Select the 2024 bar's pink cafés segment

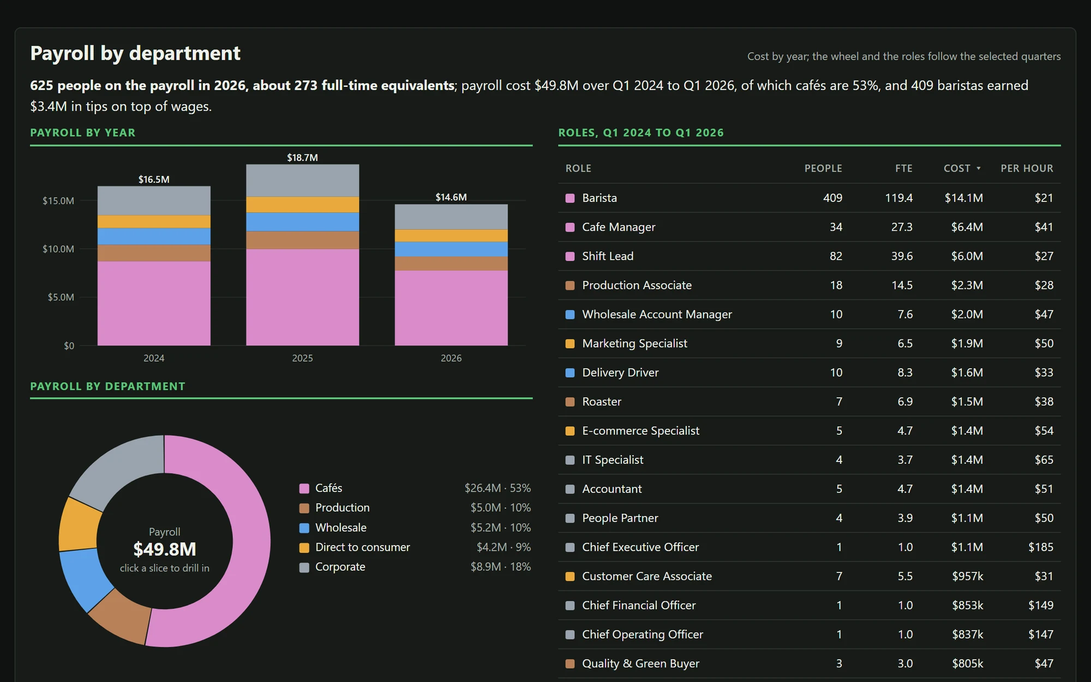tap(154, 303)
